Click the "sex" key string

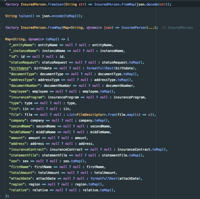click(14, 161)
